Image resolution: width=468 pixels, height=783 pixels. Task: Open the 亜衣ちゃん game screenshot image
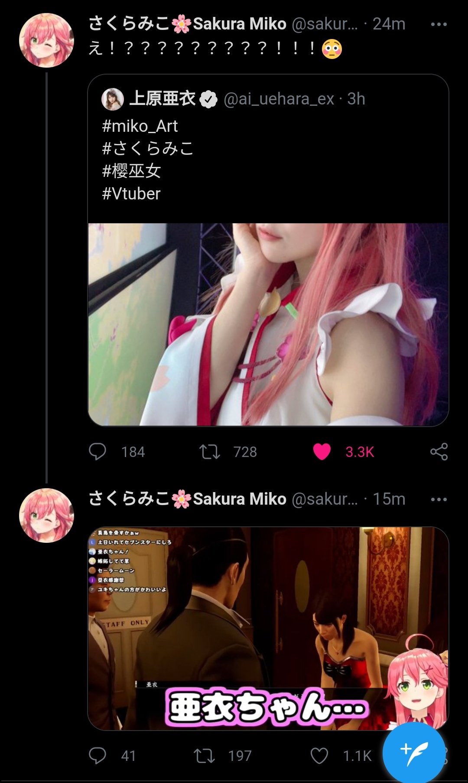(x=268, y=629)
